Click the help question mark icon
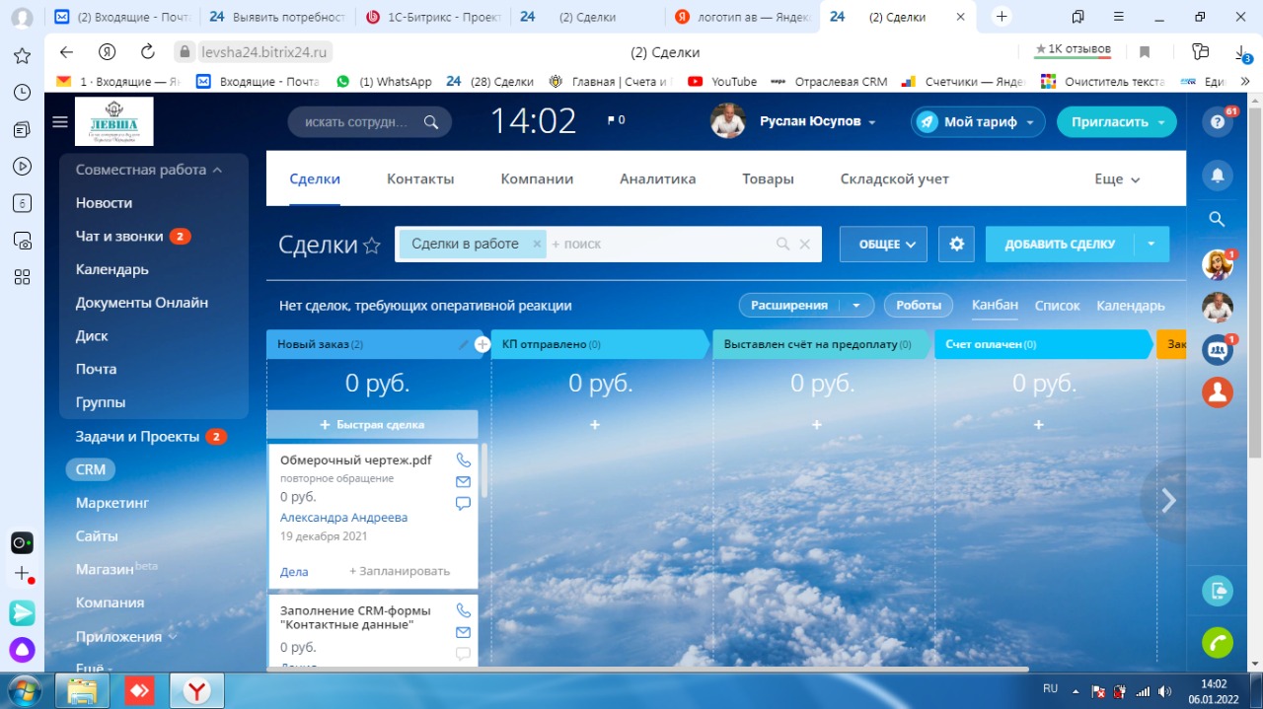The height and width of the screenshot is (709, 1263). click(x=1218, y=122)
